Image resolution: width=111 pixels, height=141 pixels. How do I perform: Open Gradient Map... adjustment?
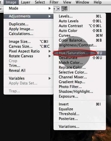pyautogui.click(x=80, y=82)
